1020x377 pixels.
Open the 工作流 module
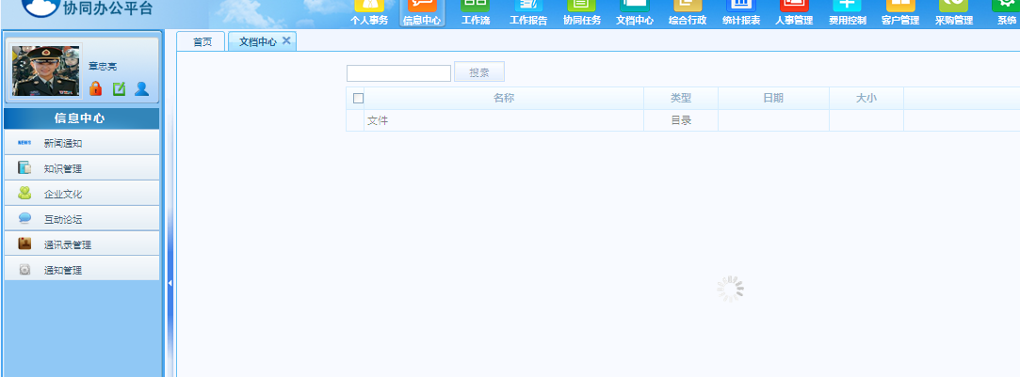point(476,13)
